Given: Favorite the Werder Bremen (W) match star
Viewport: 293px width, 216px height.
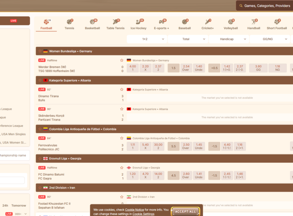Looking at the screenshot, I should (x=122, y=60).
